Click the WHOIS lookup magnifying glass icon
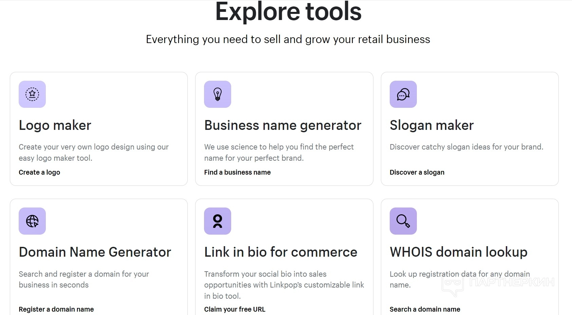Viewport: 572px width, 315px height. (x=403, y=221)
